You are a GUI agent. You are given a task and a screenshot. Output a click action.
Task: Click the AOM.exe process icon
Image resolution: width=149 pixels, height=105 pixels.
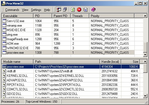click(x=4, y=44)
